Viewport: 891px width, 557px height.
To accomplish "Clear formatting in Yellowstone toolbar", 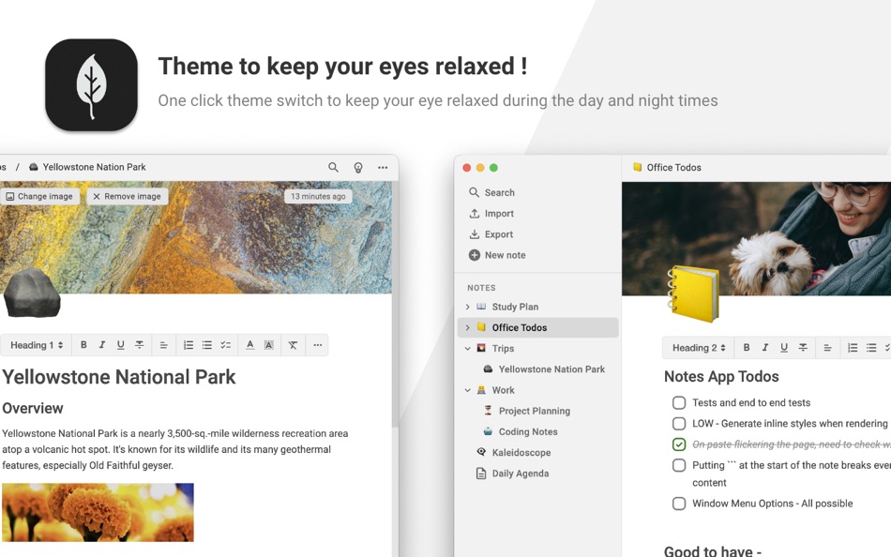I will [x=293, y=345].
